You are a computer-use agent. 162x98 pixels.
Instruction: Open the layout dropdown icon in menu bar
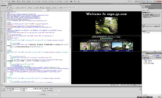click(x=71, y=1)
